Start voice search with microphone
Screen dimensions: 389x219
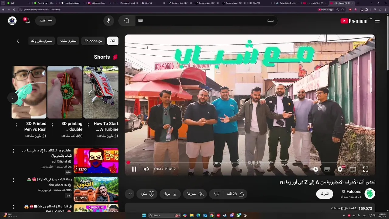coord(109,21)
